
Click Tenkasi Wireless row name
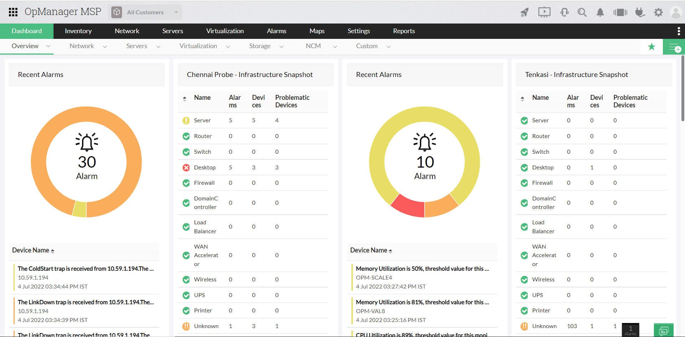pos(543,280)
